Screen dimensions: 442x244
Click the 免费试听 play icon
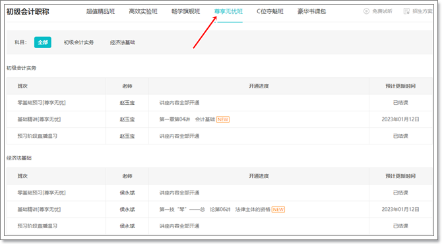pyautogui.click(x=366, y=11)
